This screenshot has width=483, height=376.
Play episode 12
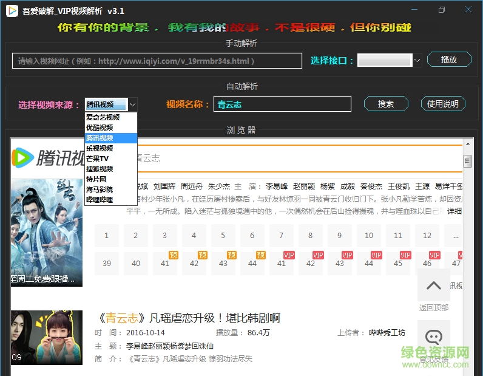point(427,236)
